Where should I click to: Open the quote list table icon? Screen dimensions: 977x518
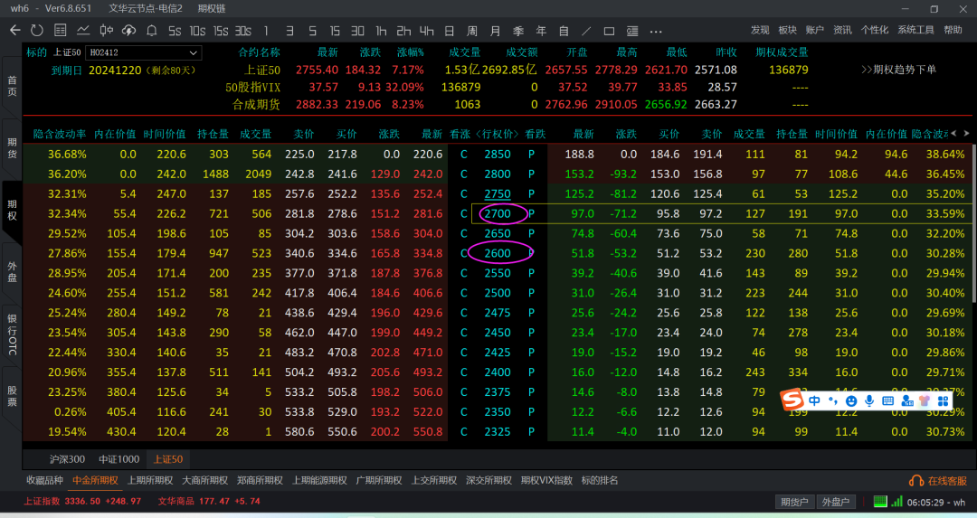pyautogui.click(x=61, y=30)
